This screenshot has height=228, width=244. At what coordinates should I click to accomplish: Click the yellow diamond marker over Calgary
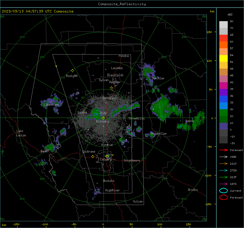point(107,156)
